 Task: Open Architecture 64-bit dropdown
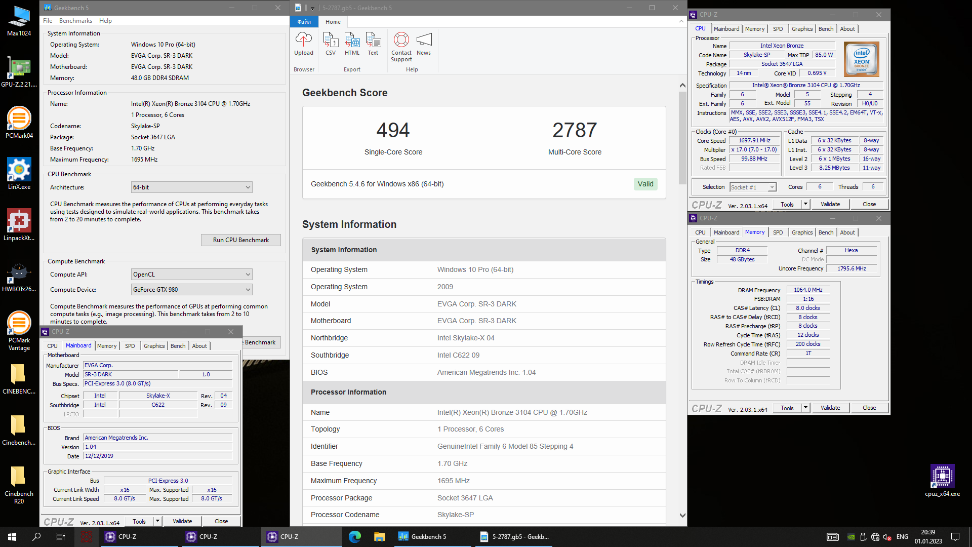[191, 187]
